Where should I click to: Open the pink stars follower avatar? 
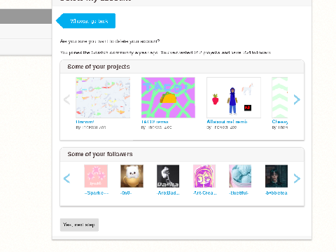[96, 176]
